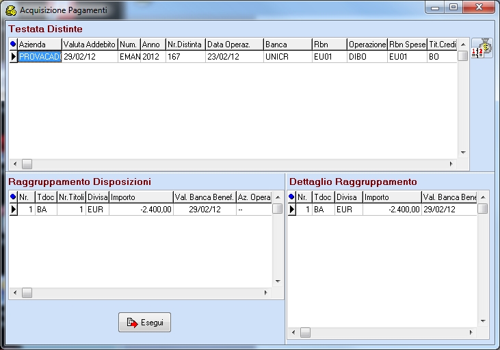Select EUR cell in Raggruppamento Disposizioni grid

point(97,209)
